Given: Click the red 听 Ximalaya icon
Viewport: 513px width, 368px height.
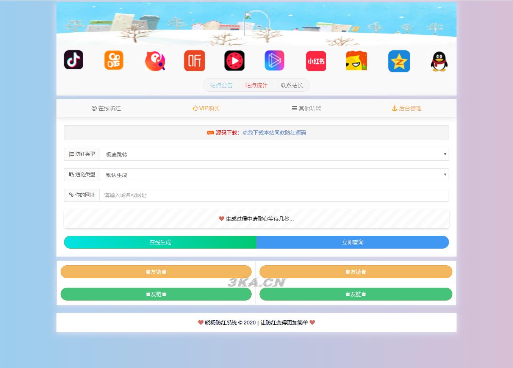Looking at the screenshot, I should (x=194, y=61).
